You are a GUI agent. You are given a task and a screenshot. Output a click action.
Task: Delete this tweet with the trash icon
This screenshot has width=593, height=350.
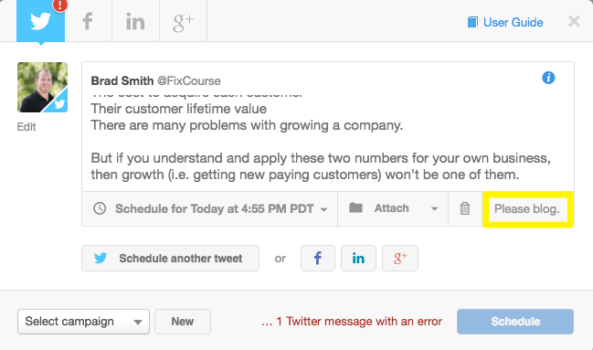click(465, 208)
